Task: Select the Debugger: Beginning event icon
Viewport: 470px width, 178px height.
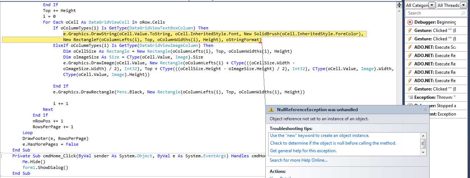Action: [410, 22]
